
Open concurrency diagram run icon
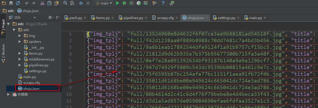(x=146, y=3)
